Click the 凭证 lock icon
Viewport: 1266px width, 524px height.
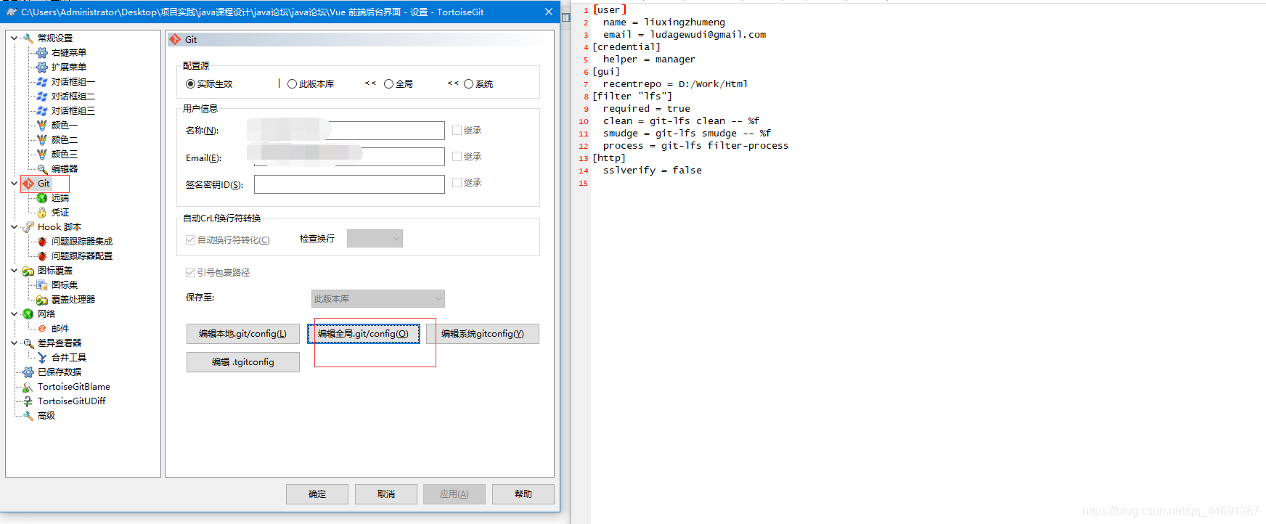pos(42,213)
